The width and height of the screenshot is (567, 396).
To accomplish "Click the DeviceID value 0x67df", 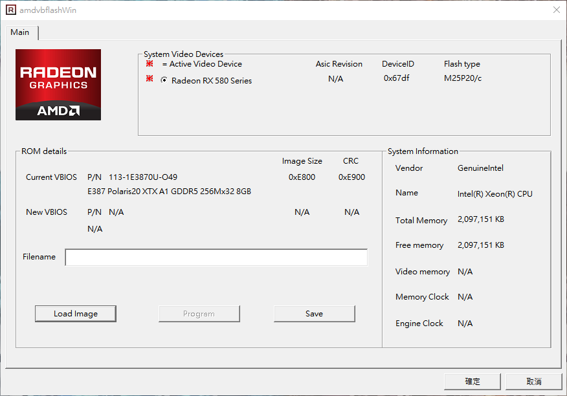I will tap(396, 78).
